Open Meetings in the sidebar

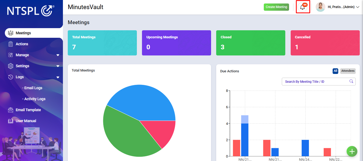pyautogui.click(x=34, y=33)
